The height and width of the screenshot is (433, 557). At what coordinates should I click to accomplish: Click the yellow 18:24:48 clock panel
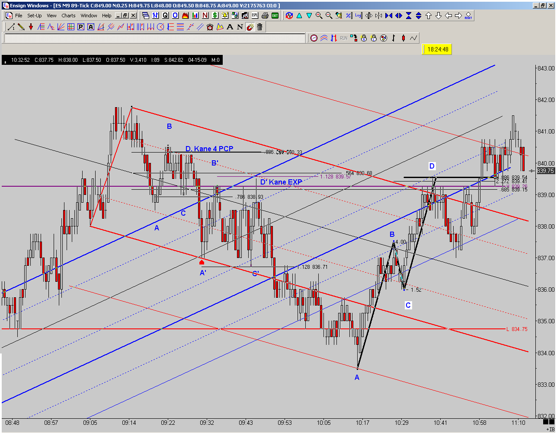coord(437,49)
